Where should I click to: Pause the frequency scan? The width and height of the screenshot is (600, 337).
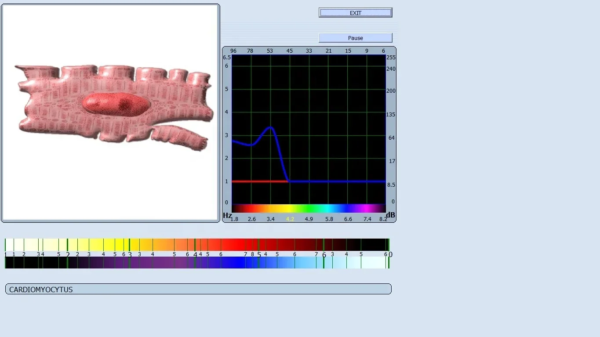(x=355, y=38)
